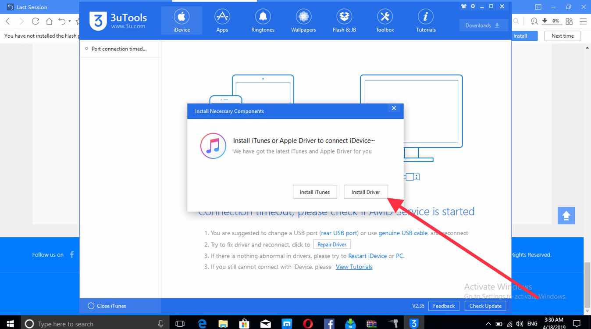Open the undo dropdown arrow in browser
591x329 pixels.
[x=70, y=21]
